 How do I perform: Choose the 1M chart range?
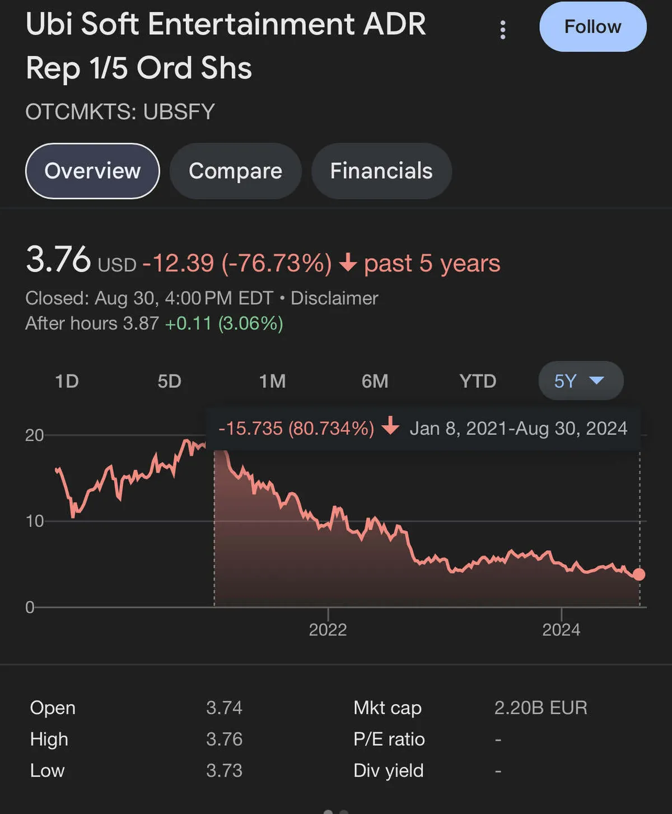click(272, 381)
